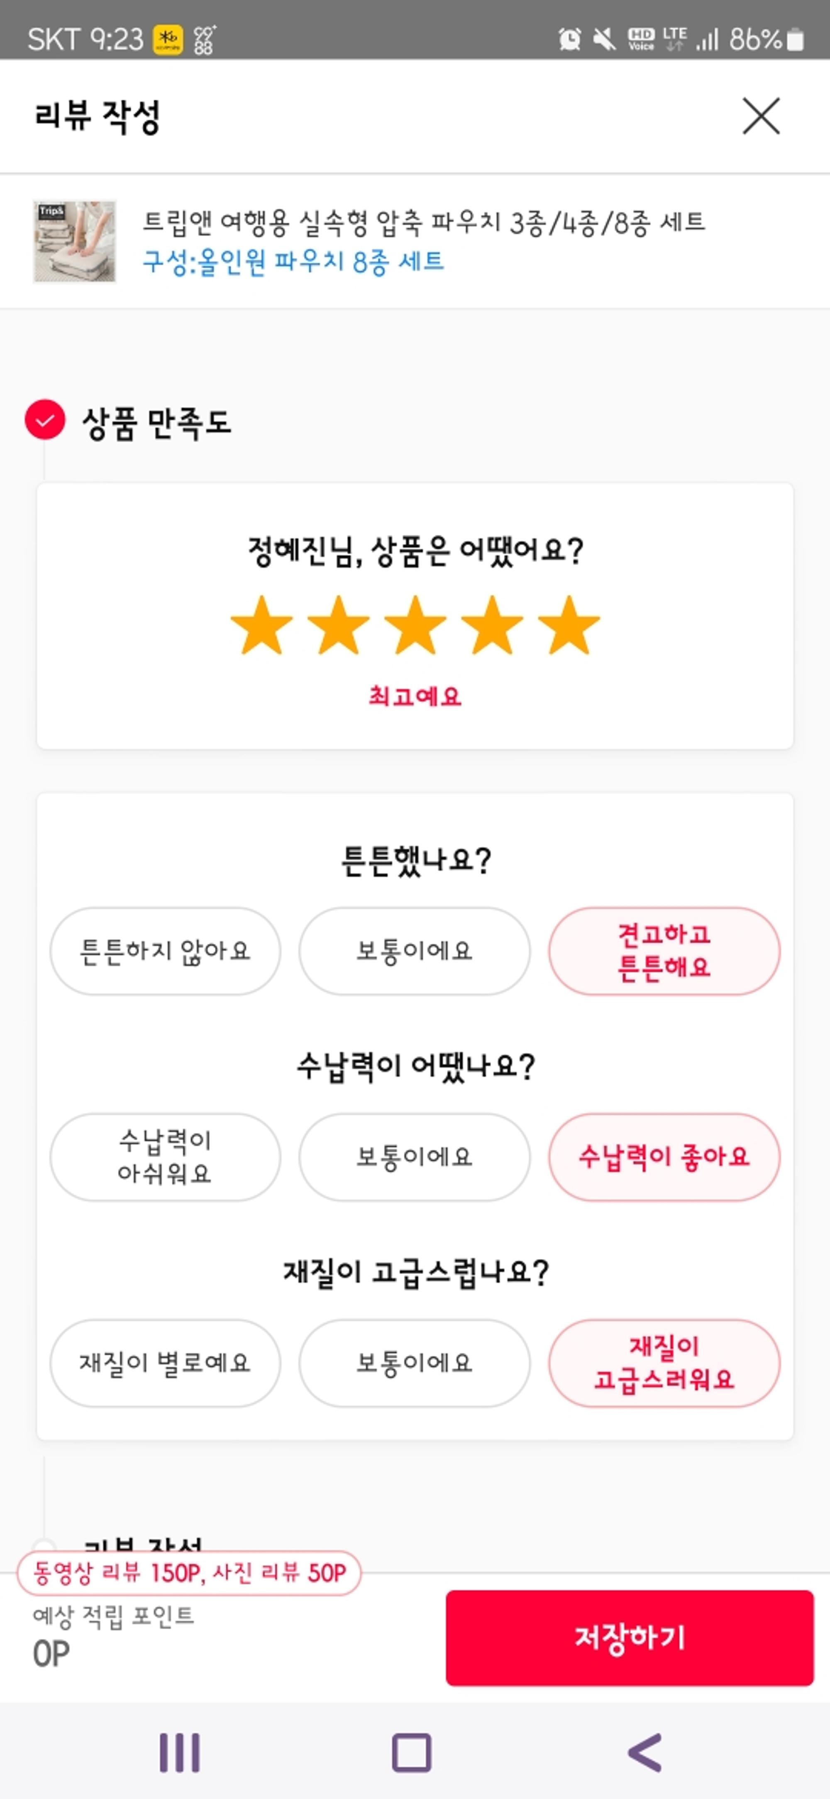Tap the third rating star
This screenshot has height=1799, width=830.
coord(415,625)
